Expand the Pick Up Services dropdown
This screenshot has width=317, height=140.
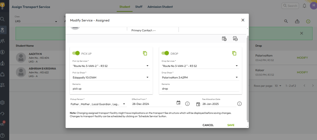[147, 66]
